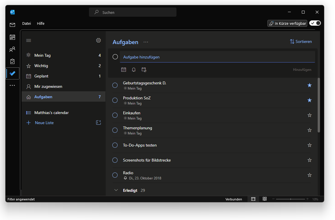
Task: Open more options next to Aufgaben title
Action: (x=146, y=42)
